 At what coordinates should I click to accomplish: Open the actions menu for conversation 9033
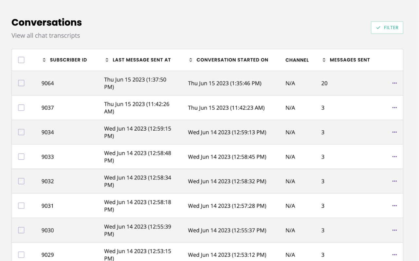click(x=394, y=157)
